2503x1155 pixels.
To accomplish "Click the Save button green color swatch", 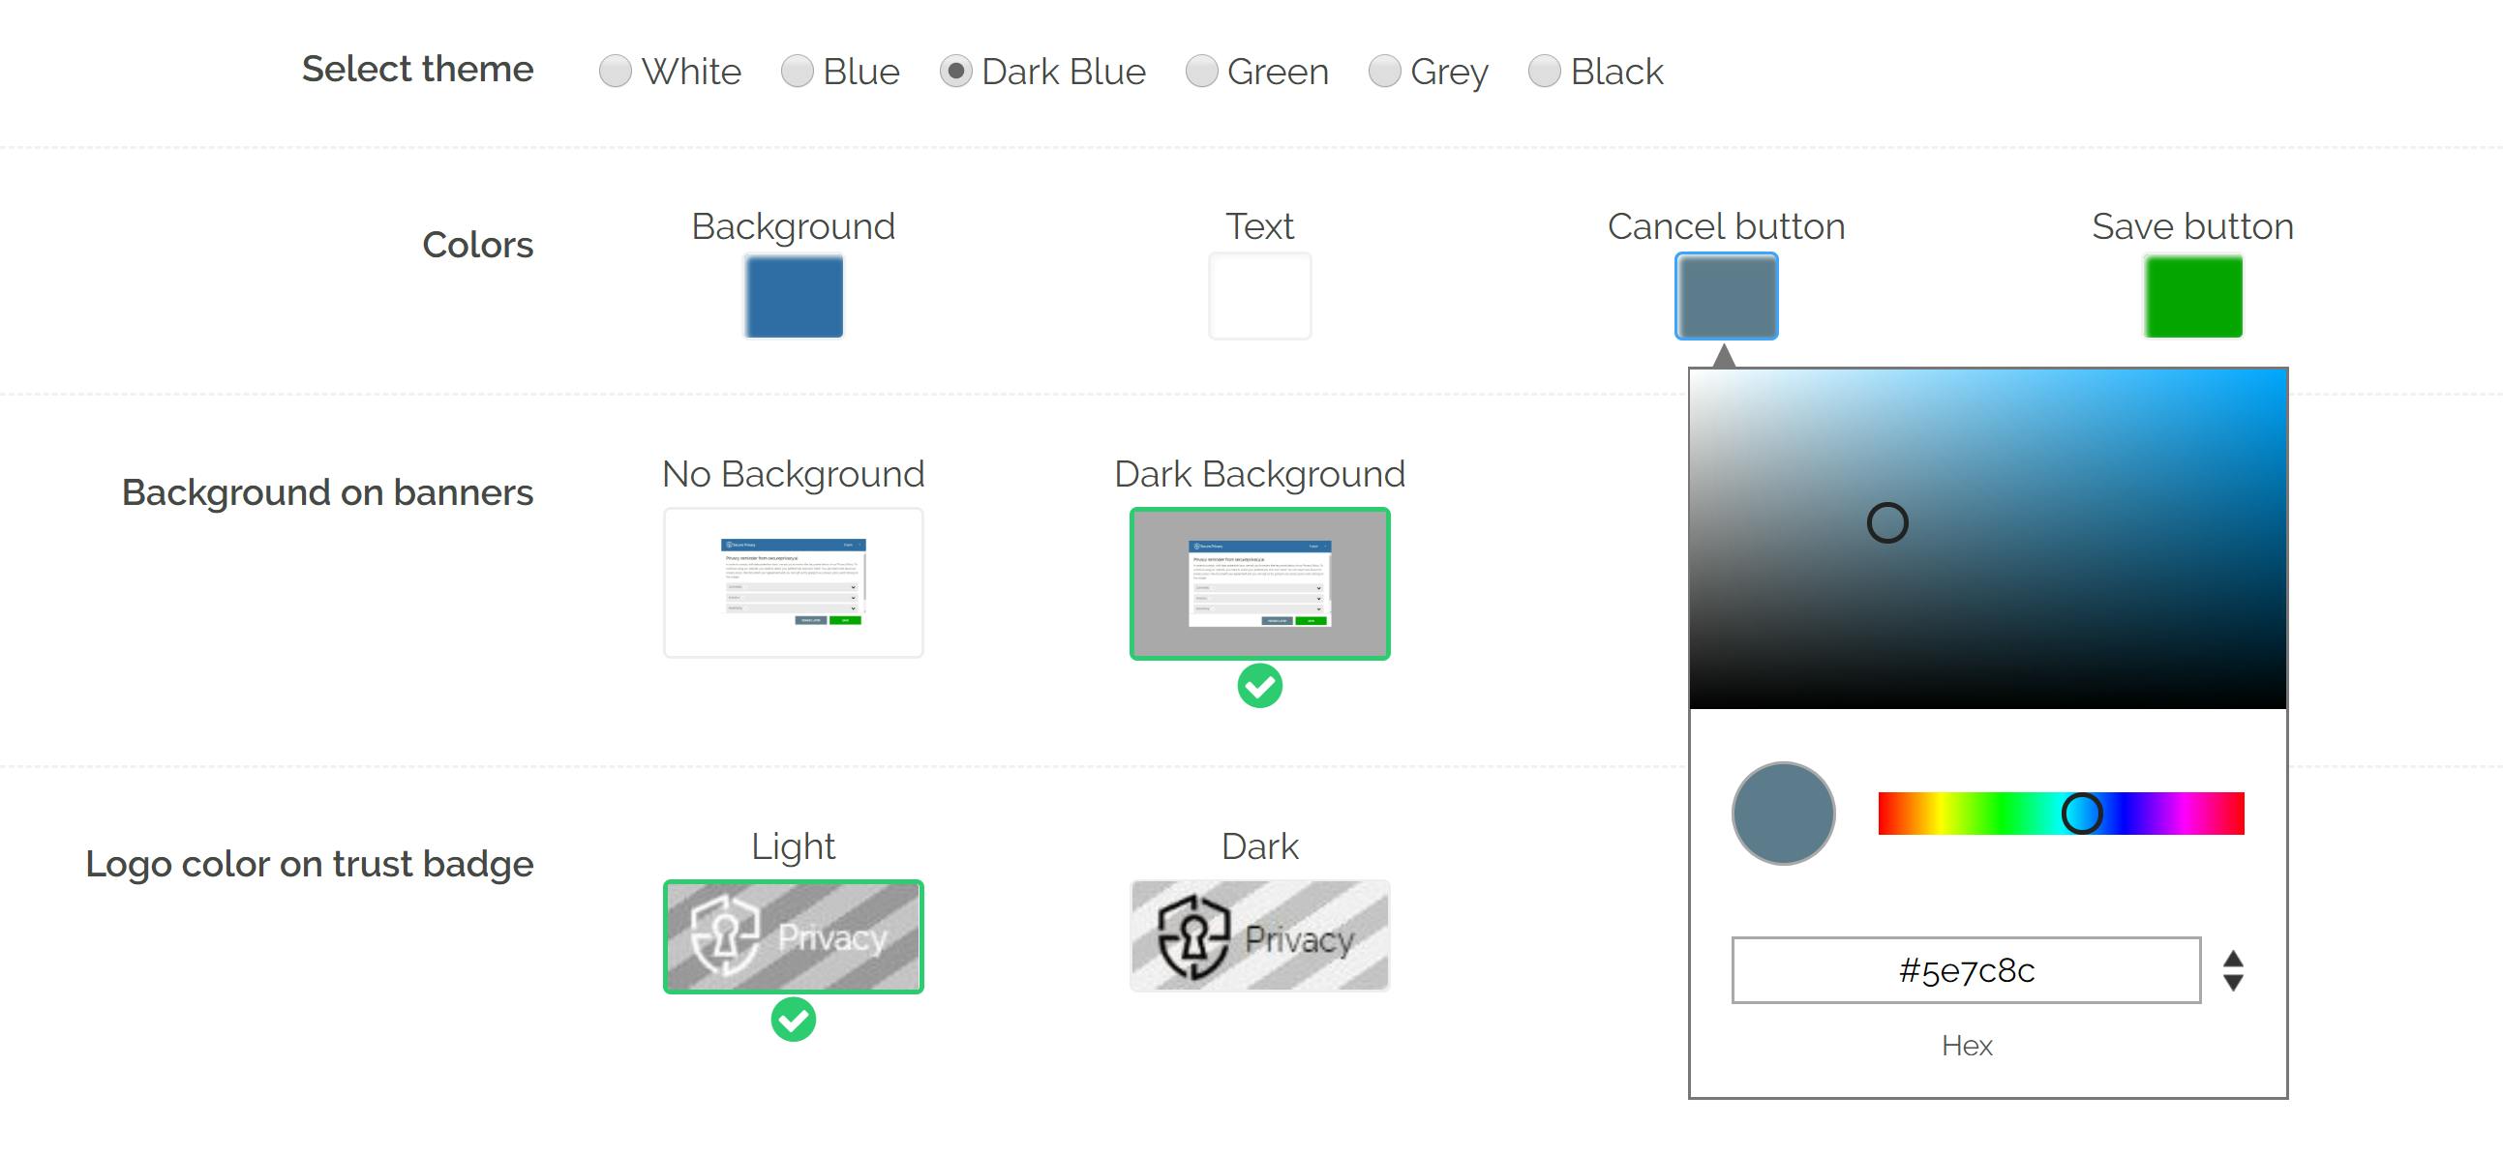I will [2193, 297].
